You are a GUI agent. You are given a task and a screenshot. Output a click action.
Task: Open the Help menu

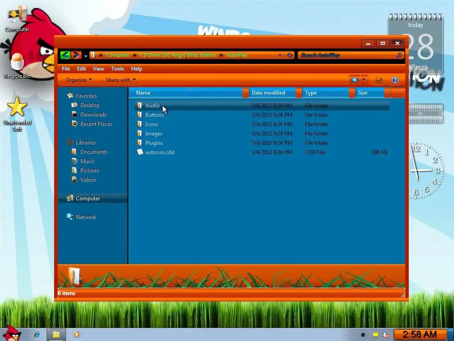coord(137,69)
